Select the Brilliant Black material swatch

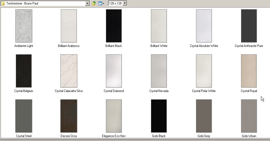click(x=114, y=26)
